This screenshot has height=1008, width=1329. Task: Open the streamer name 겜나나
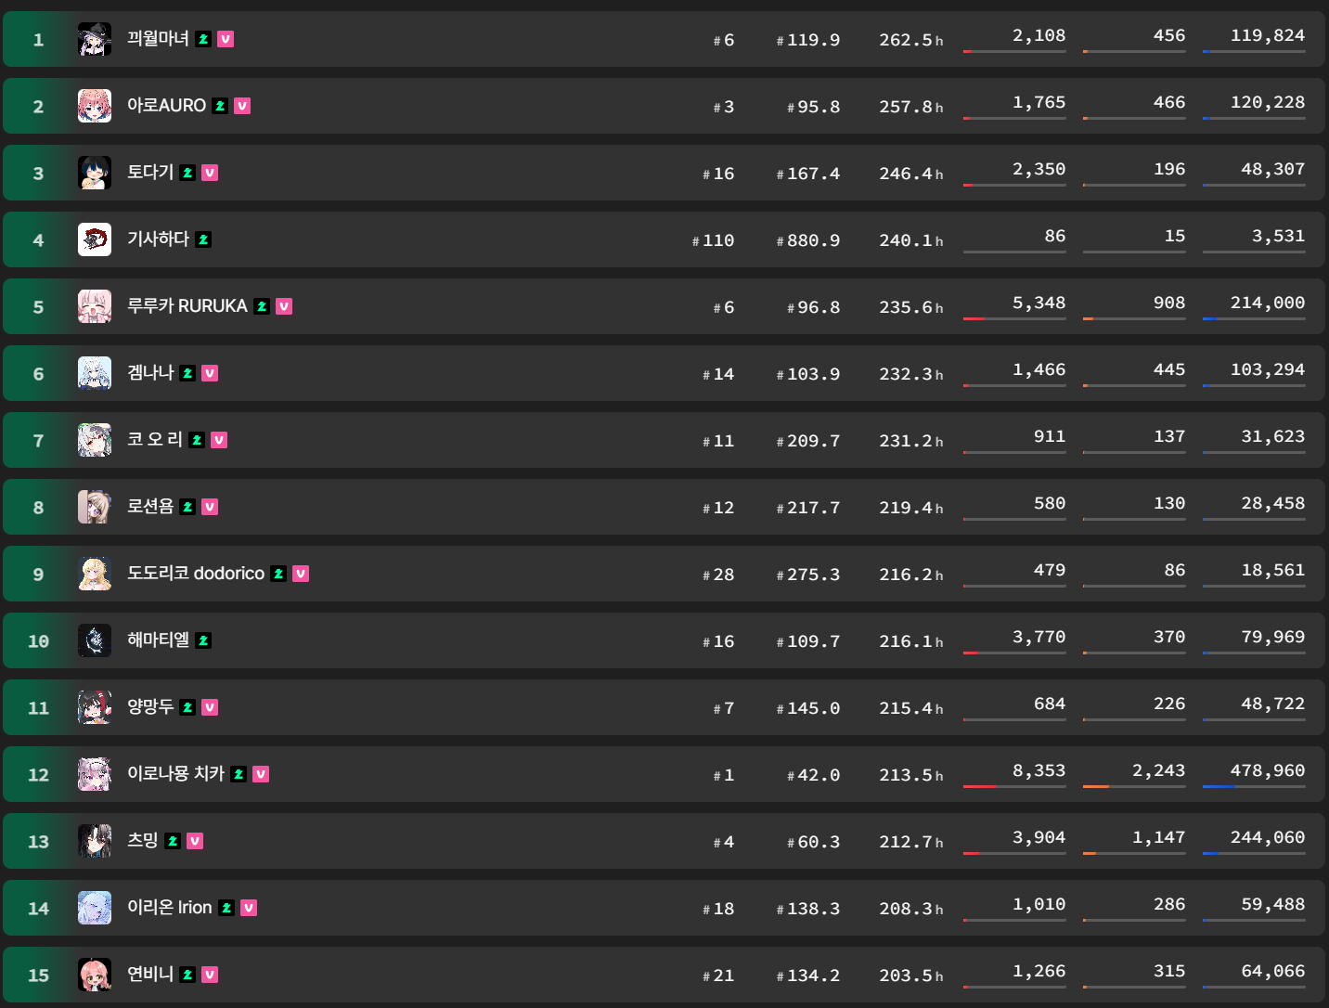tap(150, 372)
